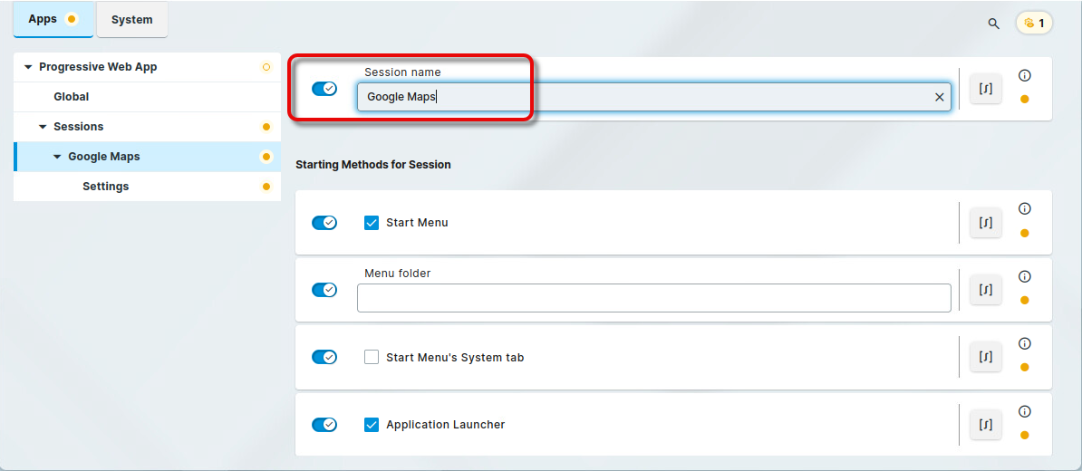Collapse the Progressive Web App tree node
1082x471 pixels.
pos(28,67)
